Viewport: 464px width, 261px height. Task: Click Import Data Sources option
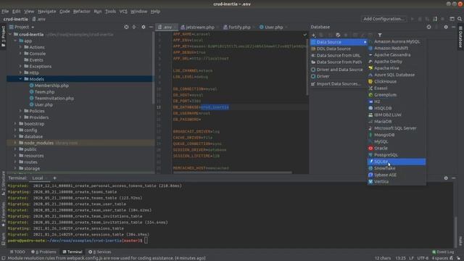[x=339, y=84]
